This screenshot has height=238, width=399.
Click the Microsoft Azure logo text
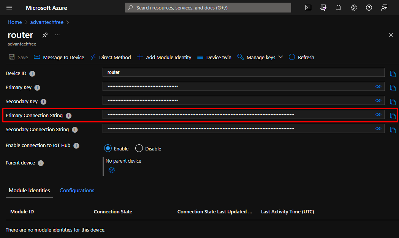point(47,8)
